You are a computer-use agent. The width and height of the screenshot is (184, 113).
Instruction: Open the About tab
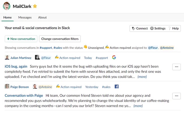point(42,18)
